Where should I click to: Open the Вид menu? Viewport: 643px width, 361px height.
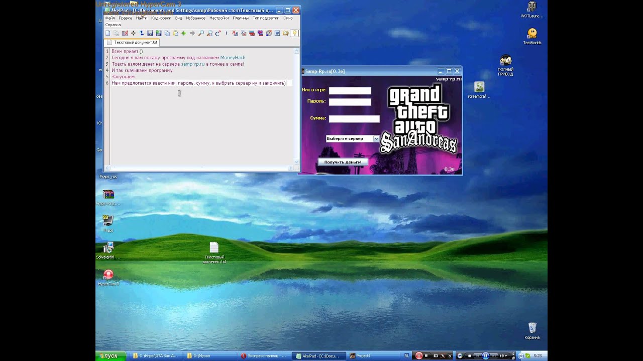178,18
